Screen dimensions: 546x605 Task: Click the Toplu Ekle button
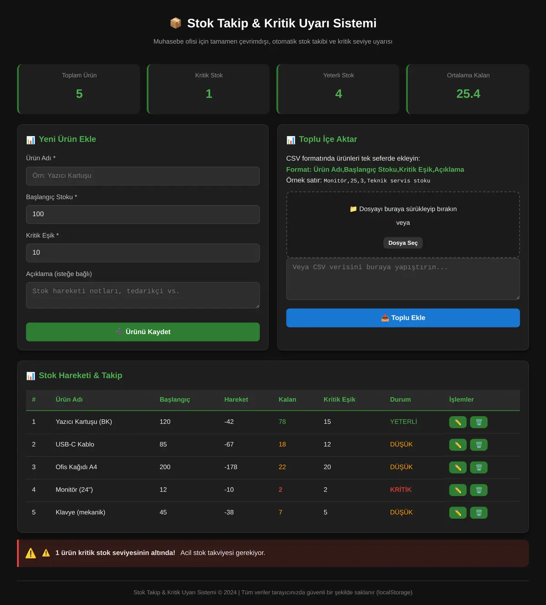(403, 318)
